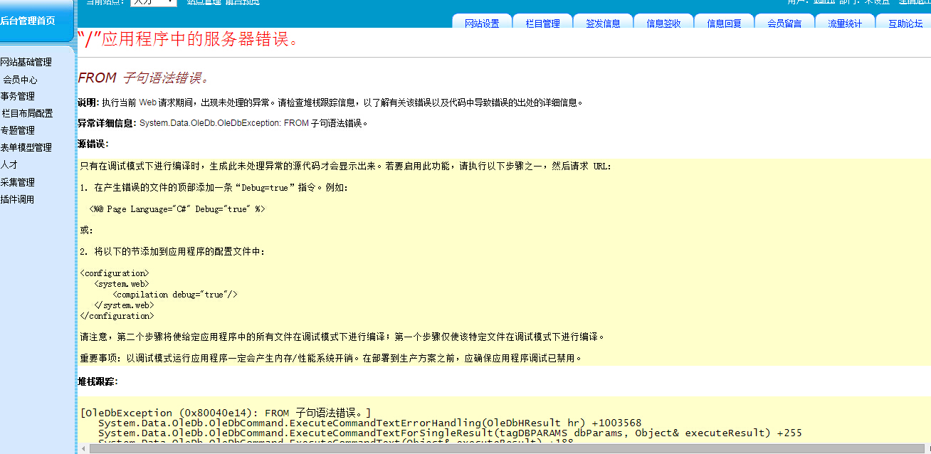Go to the 信息回复 tab
931x454 pixels.
click(x=724, y=23)
